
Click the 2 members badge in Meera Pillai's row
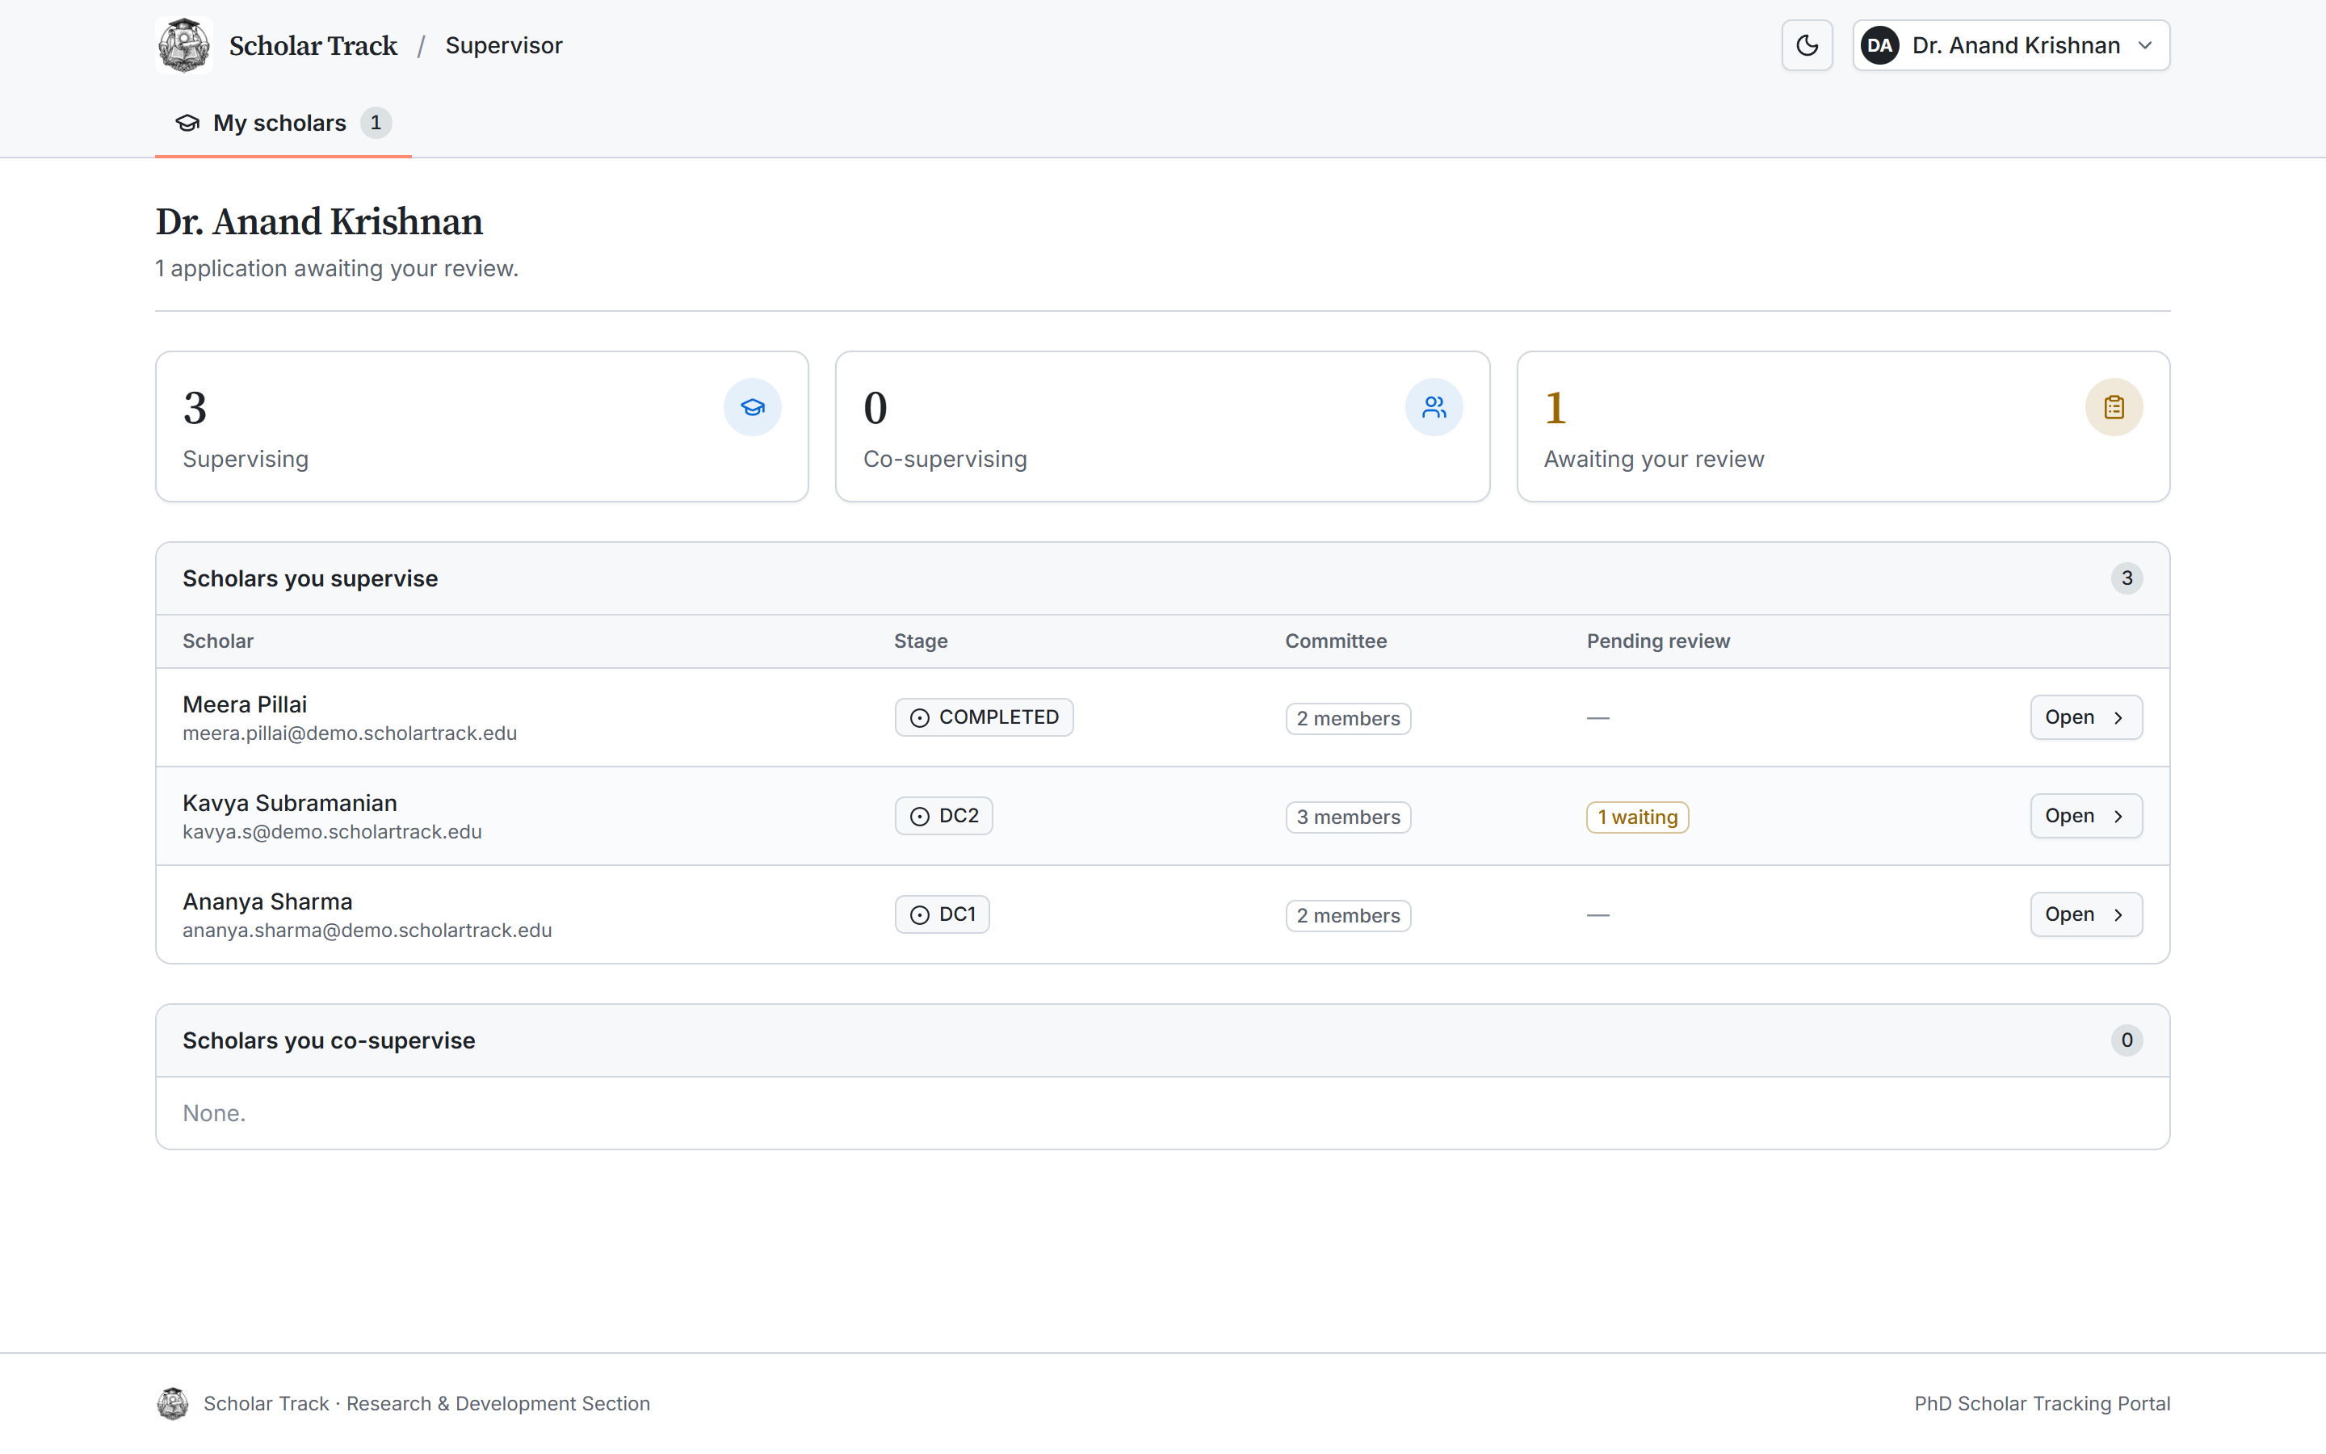point(1347,718)
